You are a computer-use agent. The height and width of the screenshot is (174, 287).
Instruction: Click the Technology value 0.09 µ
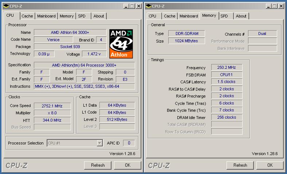[x=44, y=54]
